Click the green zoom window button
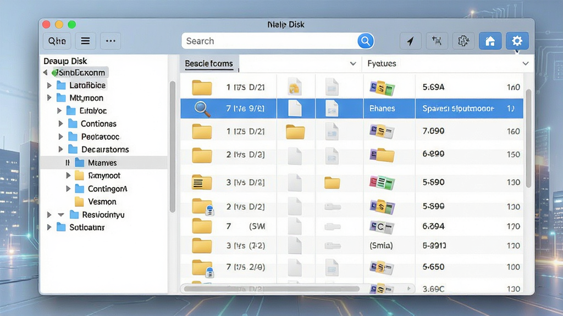This screenshot has width=563, height=316. point(72,24)
